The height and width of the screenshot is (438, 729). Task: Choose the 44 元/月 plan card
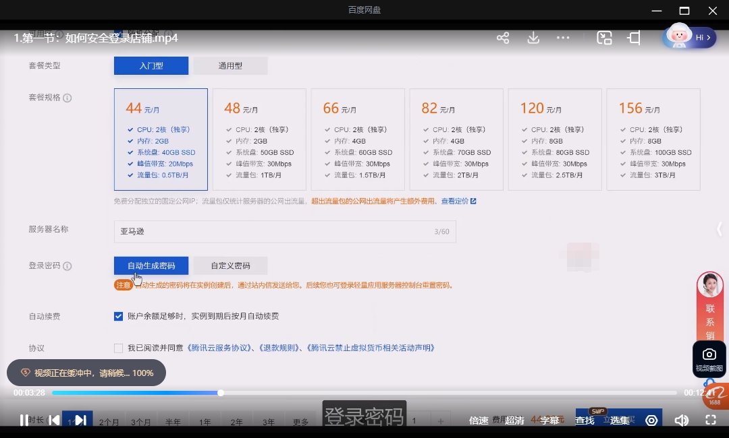(161, 139)
